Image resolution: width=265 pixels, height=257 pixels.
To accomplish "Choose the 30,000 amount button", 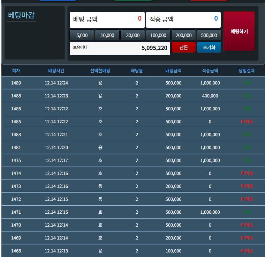I will (x=133, y=35).
